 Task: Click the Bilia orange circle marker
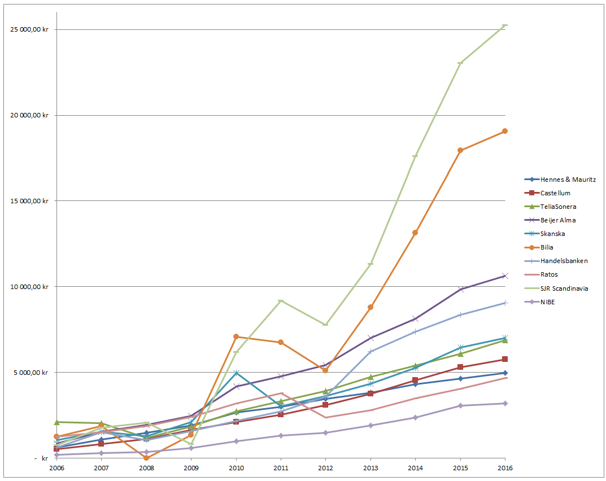[x=531, y=247]
